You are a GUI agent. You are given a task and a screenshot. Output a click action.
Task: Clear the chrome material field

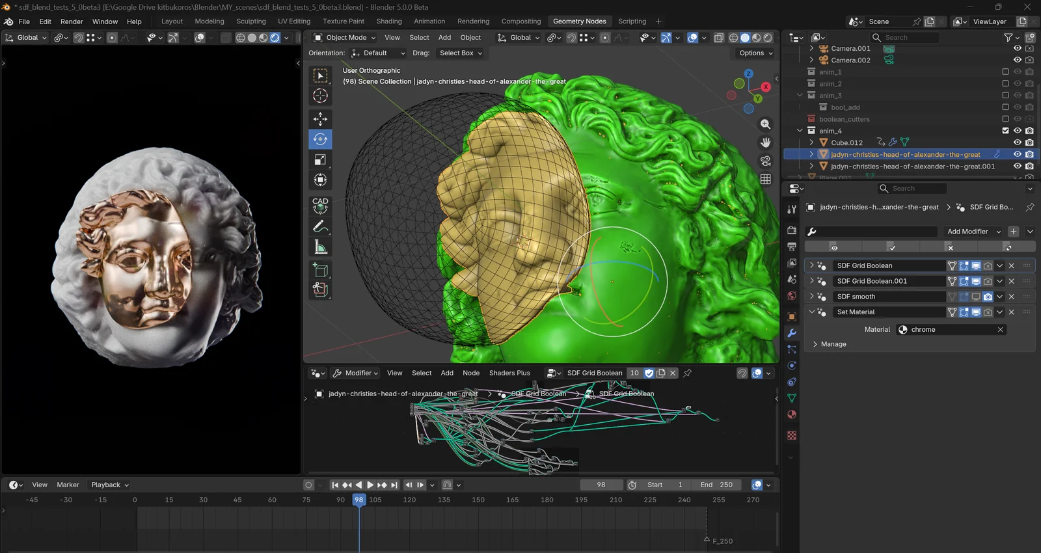pyautogui.click(x=1001, y=330)
